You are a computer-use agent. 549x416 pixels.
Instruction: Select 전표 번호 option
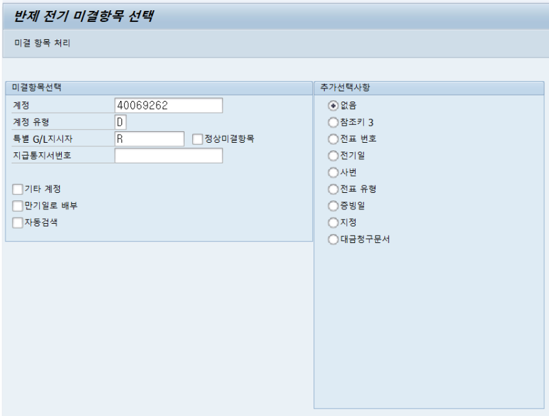[x=332, y=139]
